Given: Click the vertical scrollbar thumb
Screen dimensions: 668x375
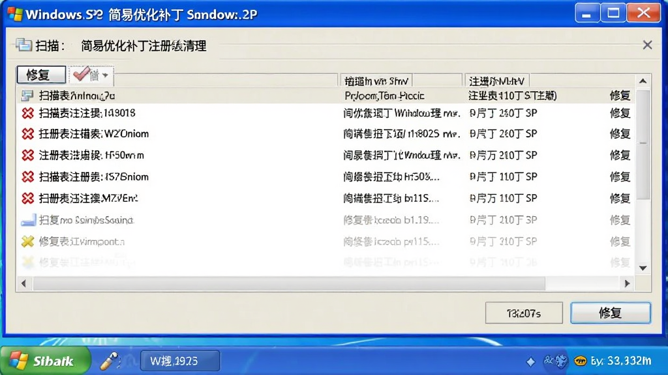Looking at the screenshot, I should [643, 145].
